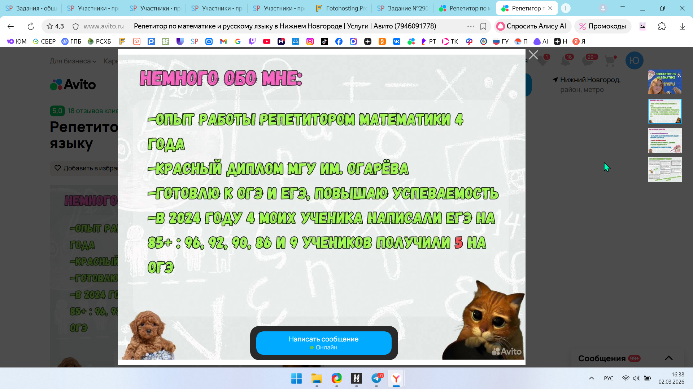This screenshot has height=389, width=693.
Task: Expand Сообщения chat panel chevron
Action: click(668, 358)
